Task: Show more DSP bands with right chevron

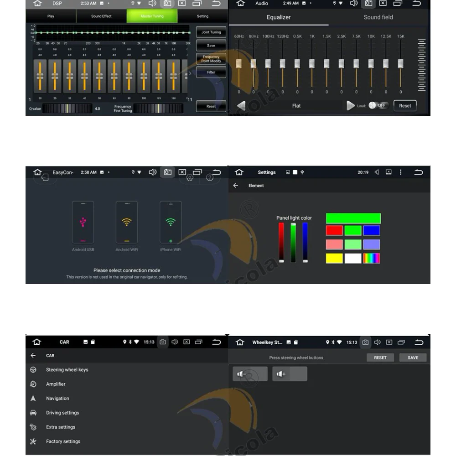Action: [x=190, y=73]
